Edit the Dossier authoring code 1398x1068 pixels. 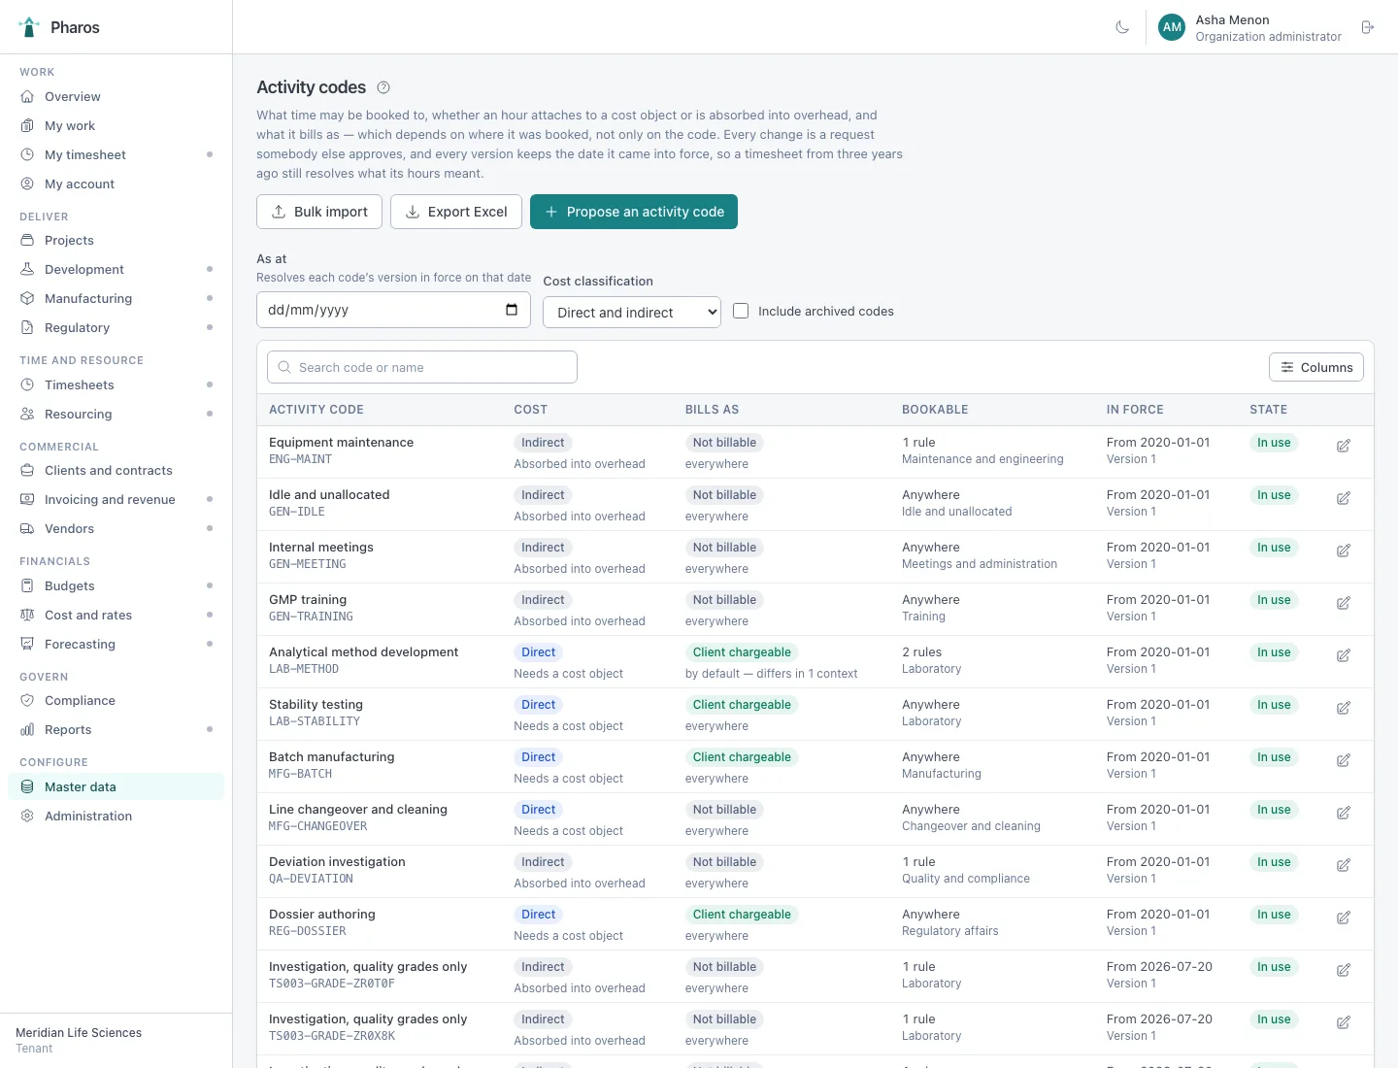tap(1344, 918)
